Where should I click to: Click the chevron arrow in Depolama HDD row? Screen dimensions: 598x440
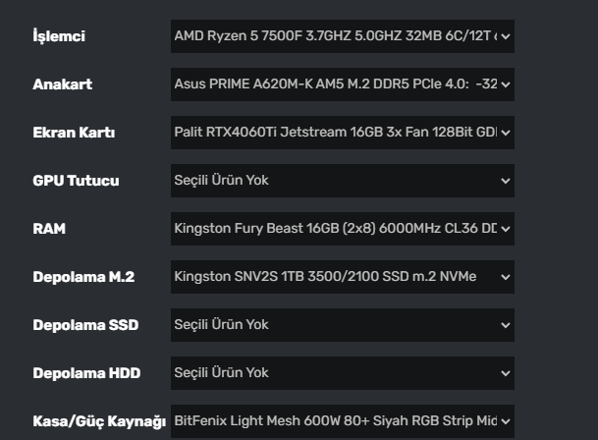point(506,373)
